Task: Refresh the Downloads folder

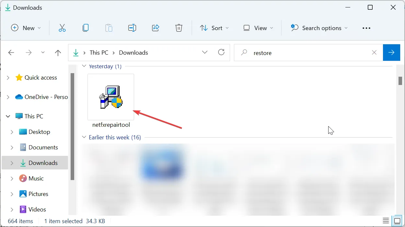Action: click(x=222, y=52)
